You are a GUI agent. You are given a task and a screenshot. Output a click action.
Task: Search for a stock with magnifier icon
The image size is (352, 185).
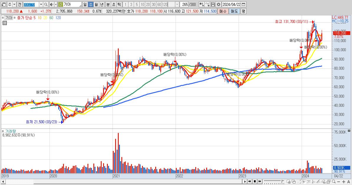(x=46, y=4)
